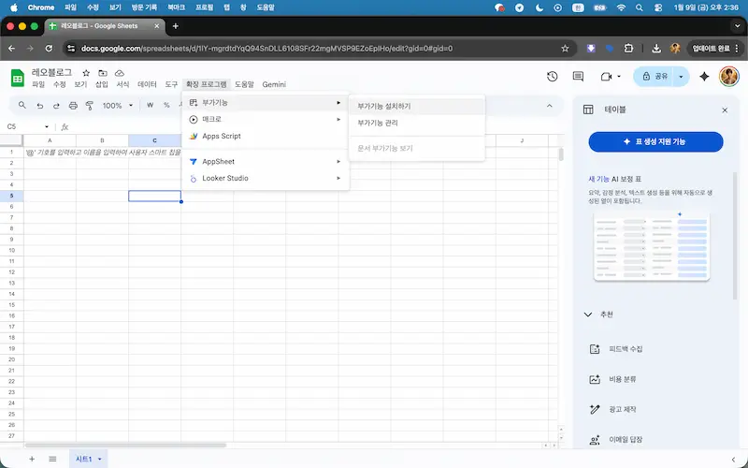This screenshot has width=748, height=468.
Task: Open Chrome tab search dropdown
Action: pyautogui.click(x=737, y=26)
